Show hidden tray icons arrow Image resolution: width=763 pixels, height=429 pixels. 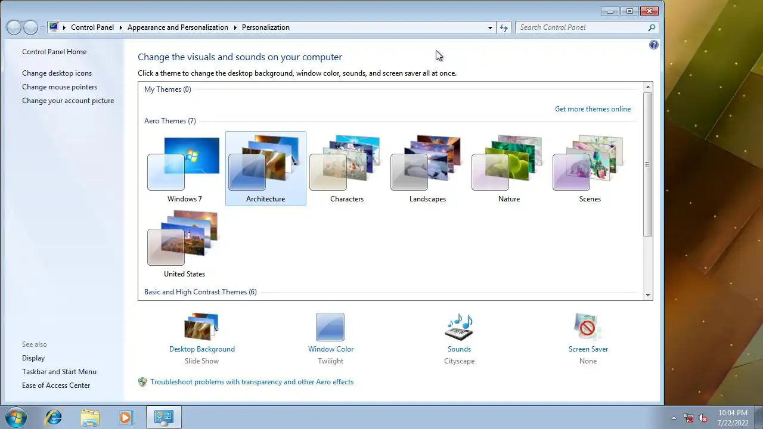click(674, 418)
